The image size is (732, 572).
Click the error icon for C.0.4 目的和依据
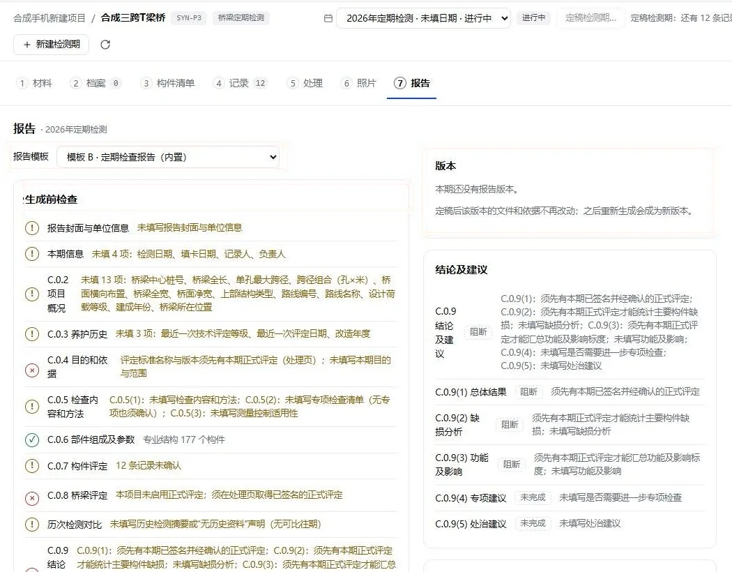[32, 370]
